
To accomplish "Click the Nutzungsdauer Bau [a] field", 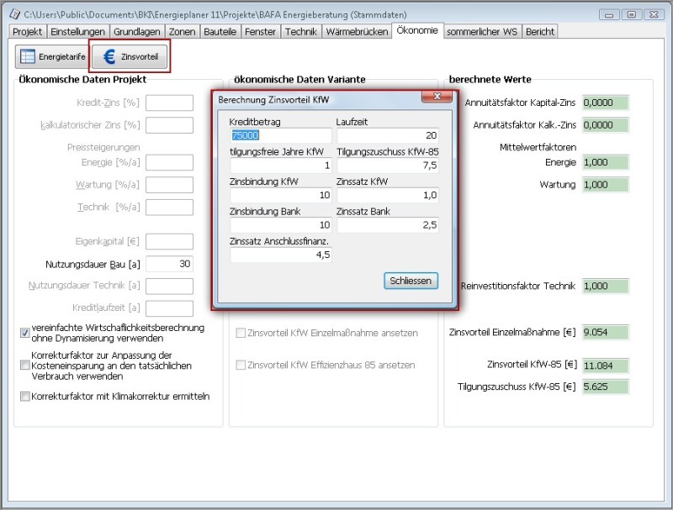I will point(170,264).
